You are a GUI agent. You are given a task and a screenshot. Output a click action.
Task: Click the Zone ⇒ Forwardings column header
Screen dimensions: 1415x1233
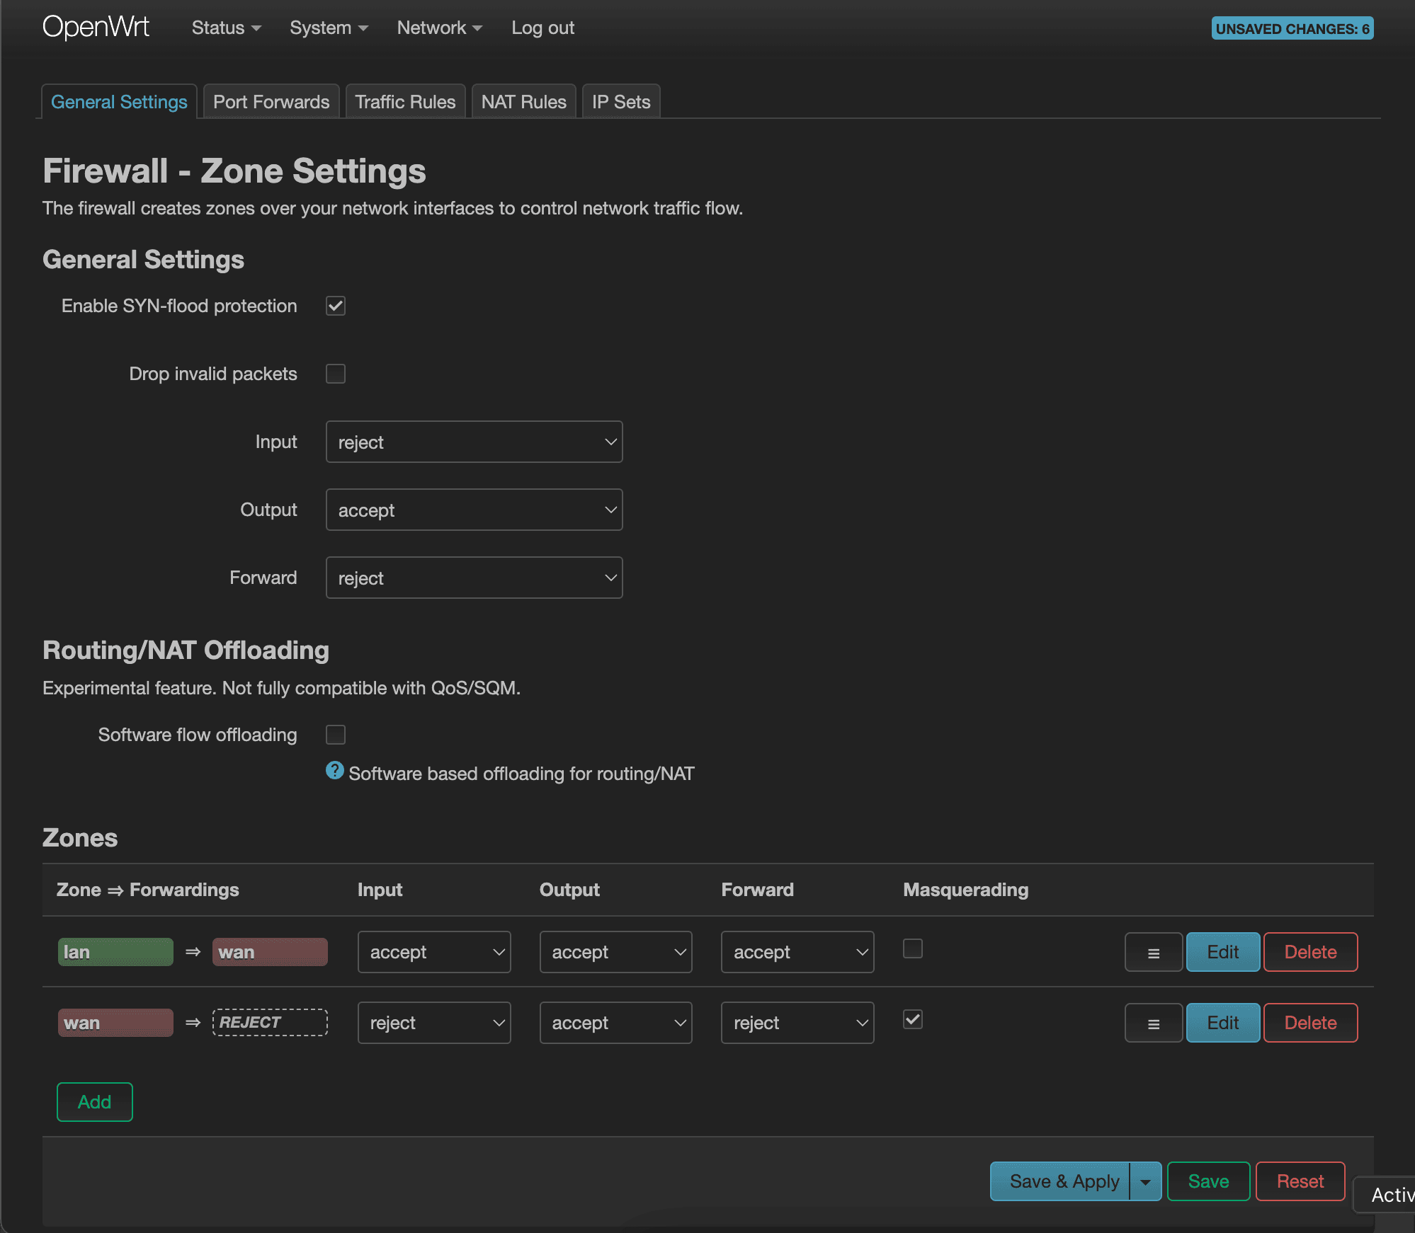148,890
